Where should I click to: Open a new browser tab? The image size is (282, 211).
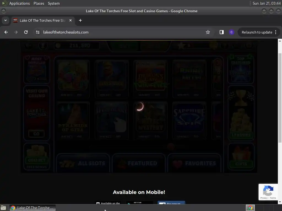tap(80, 20)
